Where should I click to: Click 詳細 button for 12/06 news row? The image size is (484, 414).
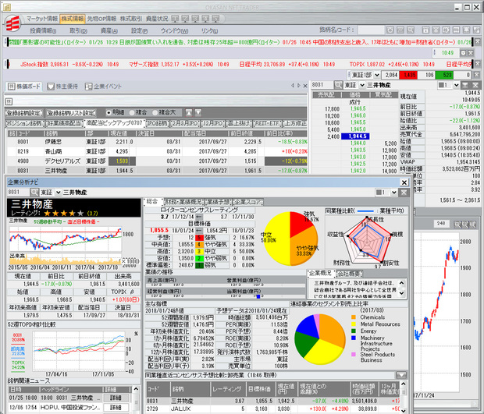pos(116,408)
